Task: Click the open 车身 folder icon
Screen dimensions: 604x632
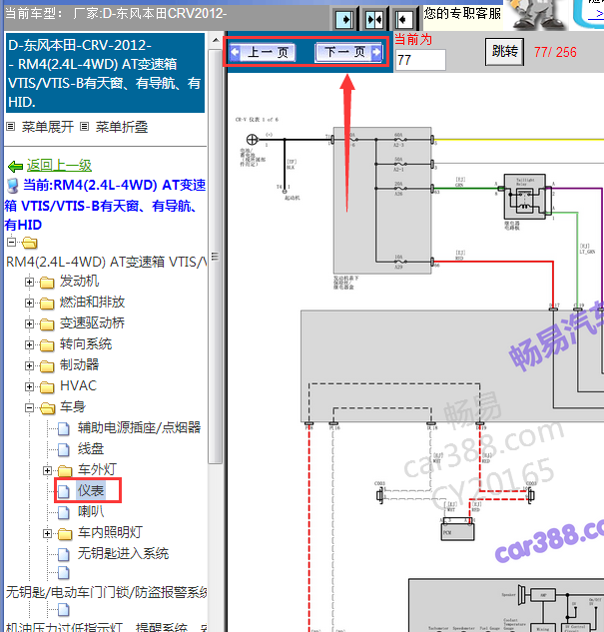Action: (48, 408)
